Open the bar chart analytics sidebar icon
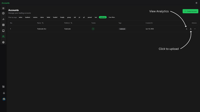 tap(3, 19)
